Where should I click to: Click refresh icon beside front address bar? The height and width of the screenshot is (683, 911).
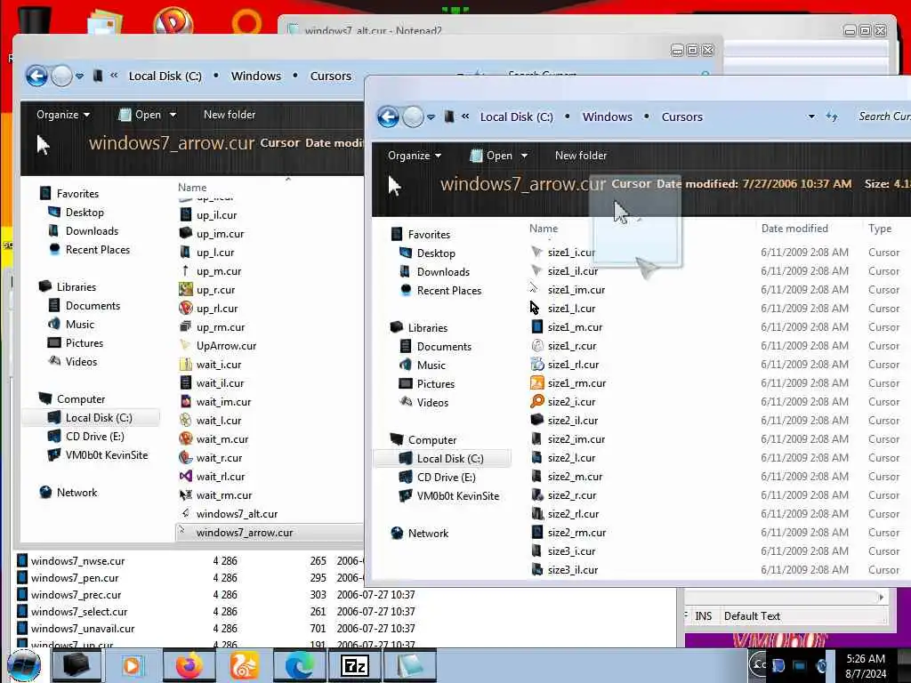click(x=832, y=117)
